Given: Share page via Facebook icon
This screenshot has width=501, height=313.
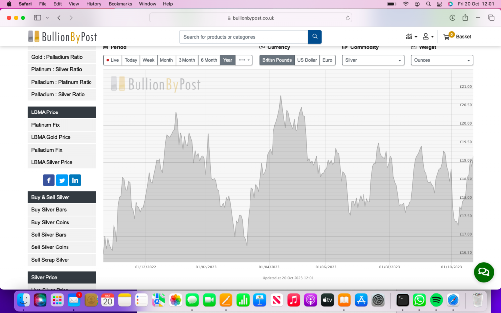Looking at the screenshot, I should click(49, 180).
